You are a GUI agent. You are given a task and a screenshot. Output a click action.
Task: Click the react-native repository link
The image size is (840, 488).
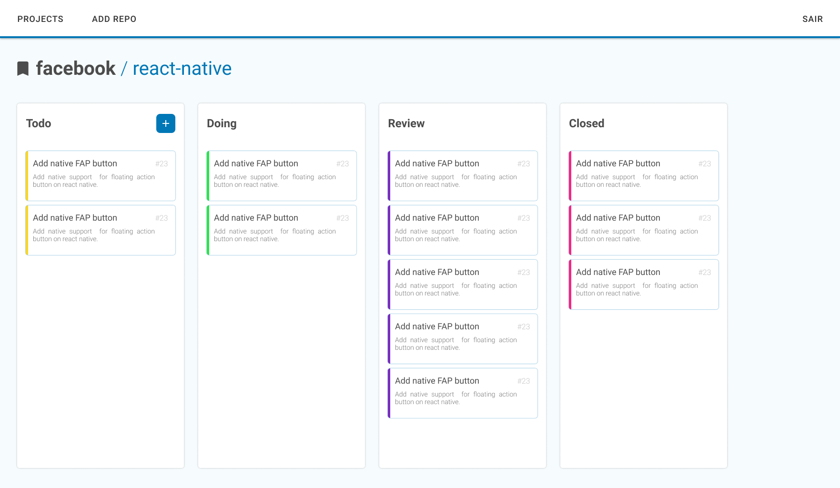click(182, 69)
